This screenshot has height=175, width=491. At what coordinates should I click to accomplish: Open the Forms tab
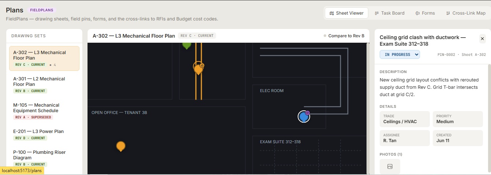click(425, 13)
